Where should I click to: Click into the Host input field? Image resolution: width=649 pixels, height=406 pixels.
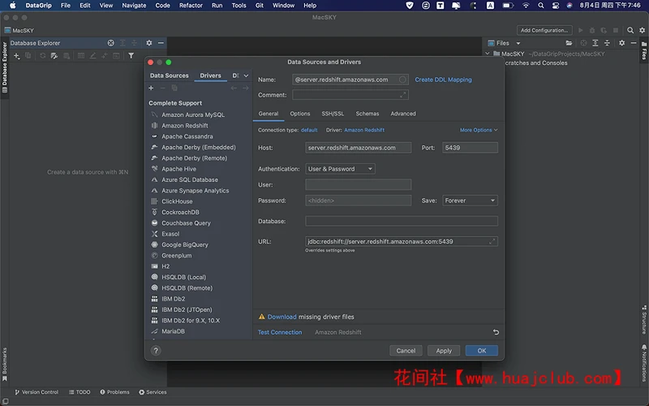[358, 148]
